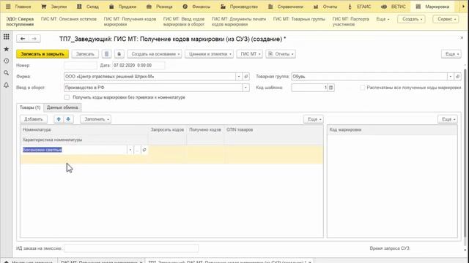Expand the Ввод в оборот dropdown
Screen dimensions: 469x263
coord(246,88)
